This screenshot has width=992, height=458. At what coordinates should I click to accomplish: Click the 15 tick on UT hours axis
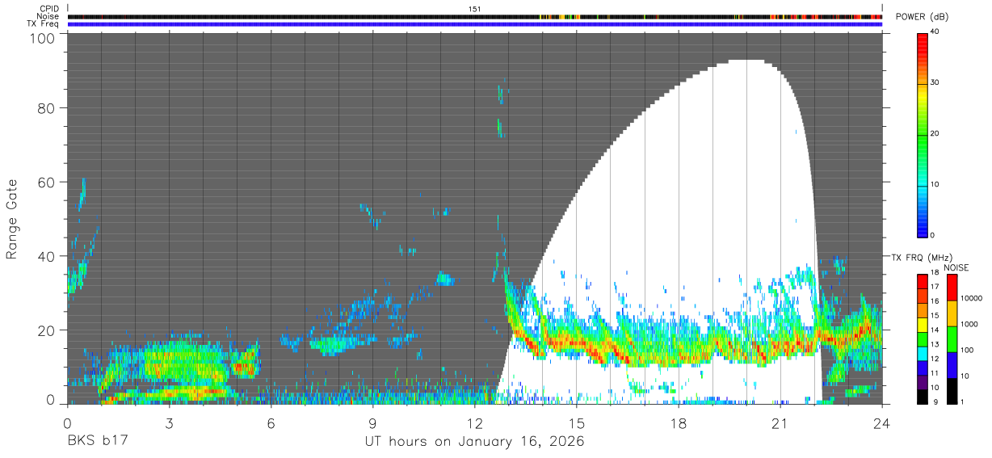click(577, 423)
